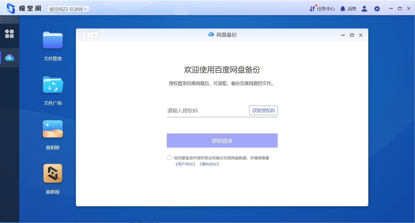Focus the 请输入授权码 input field

click(207, 111)
